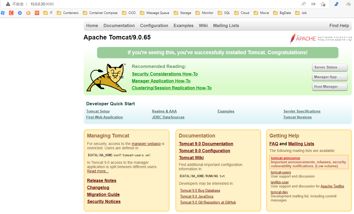Click the Server Status button

pyautogui.click(x=330, y=67)
